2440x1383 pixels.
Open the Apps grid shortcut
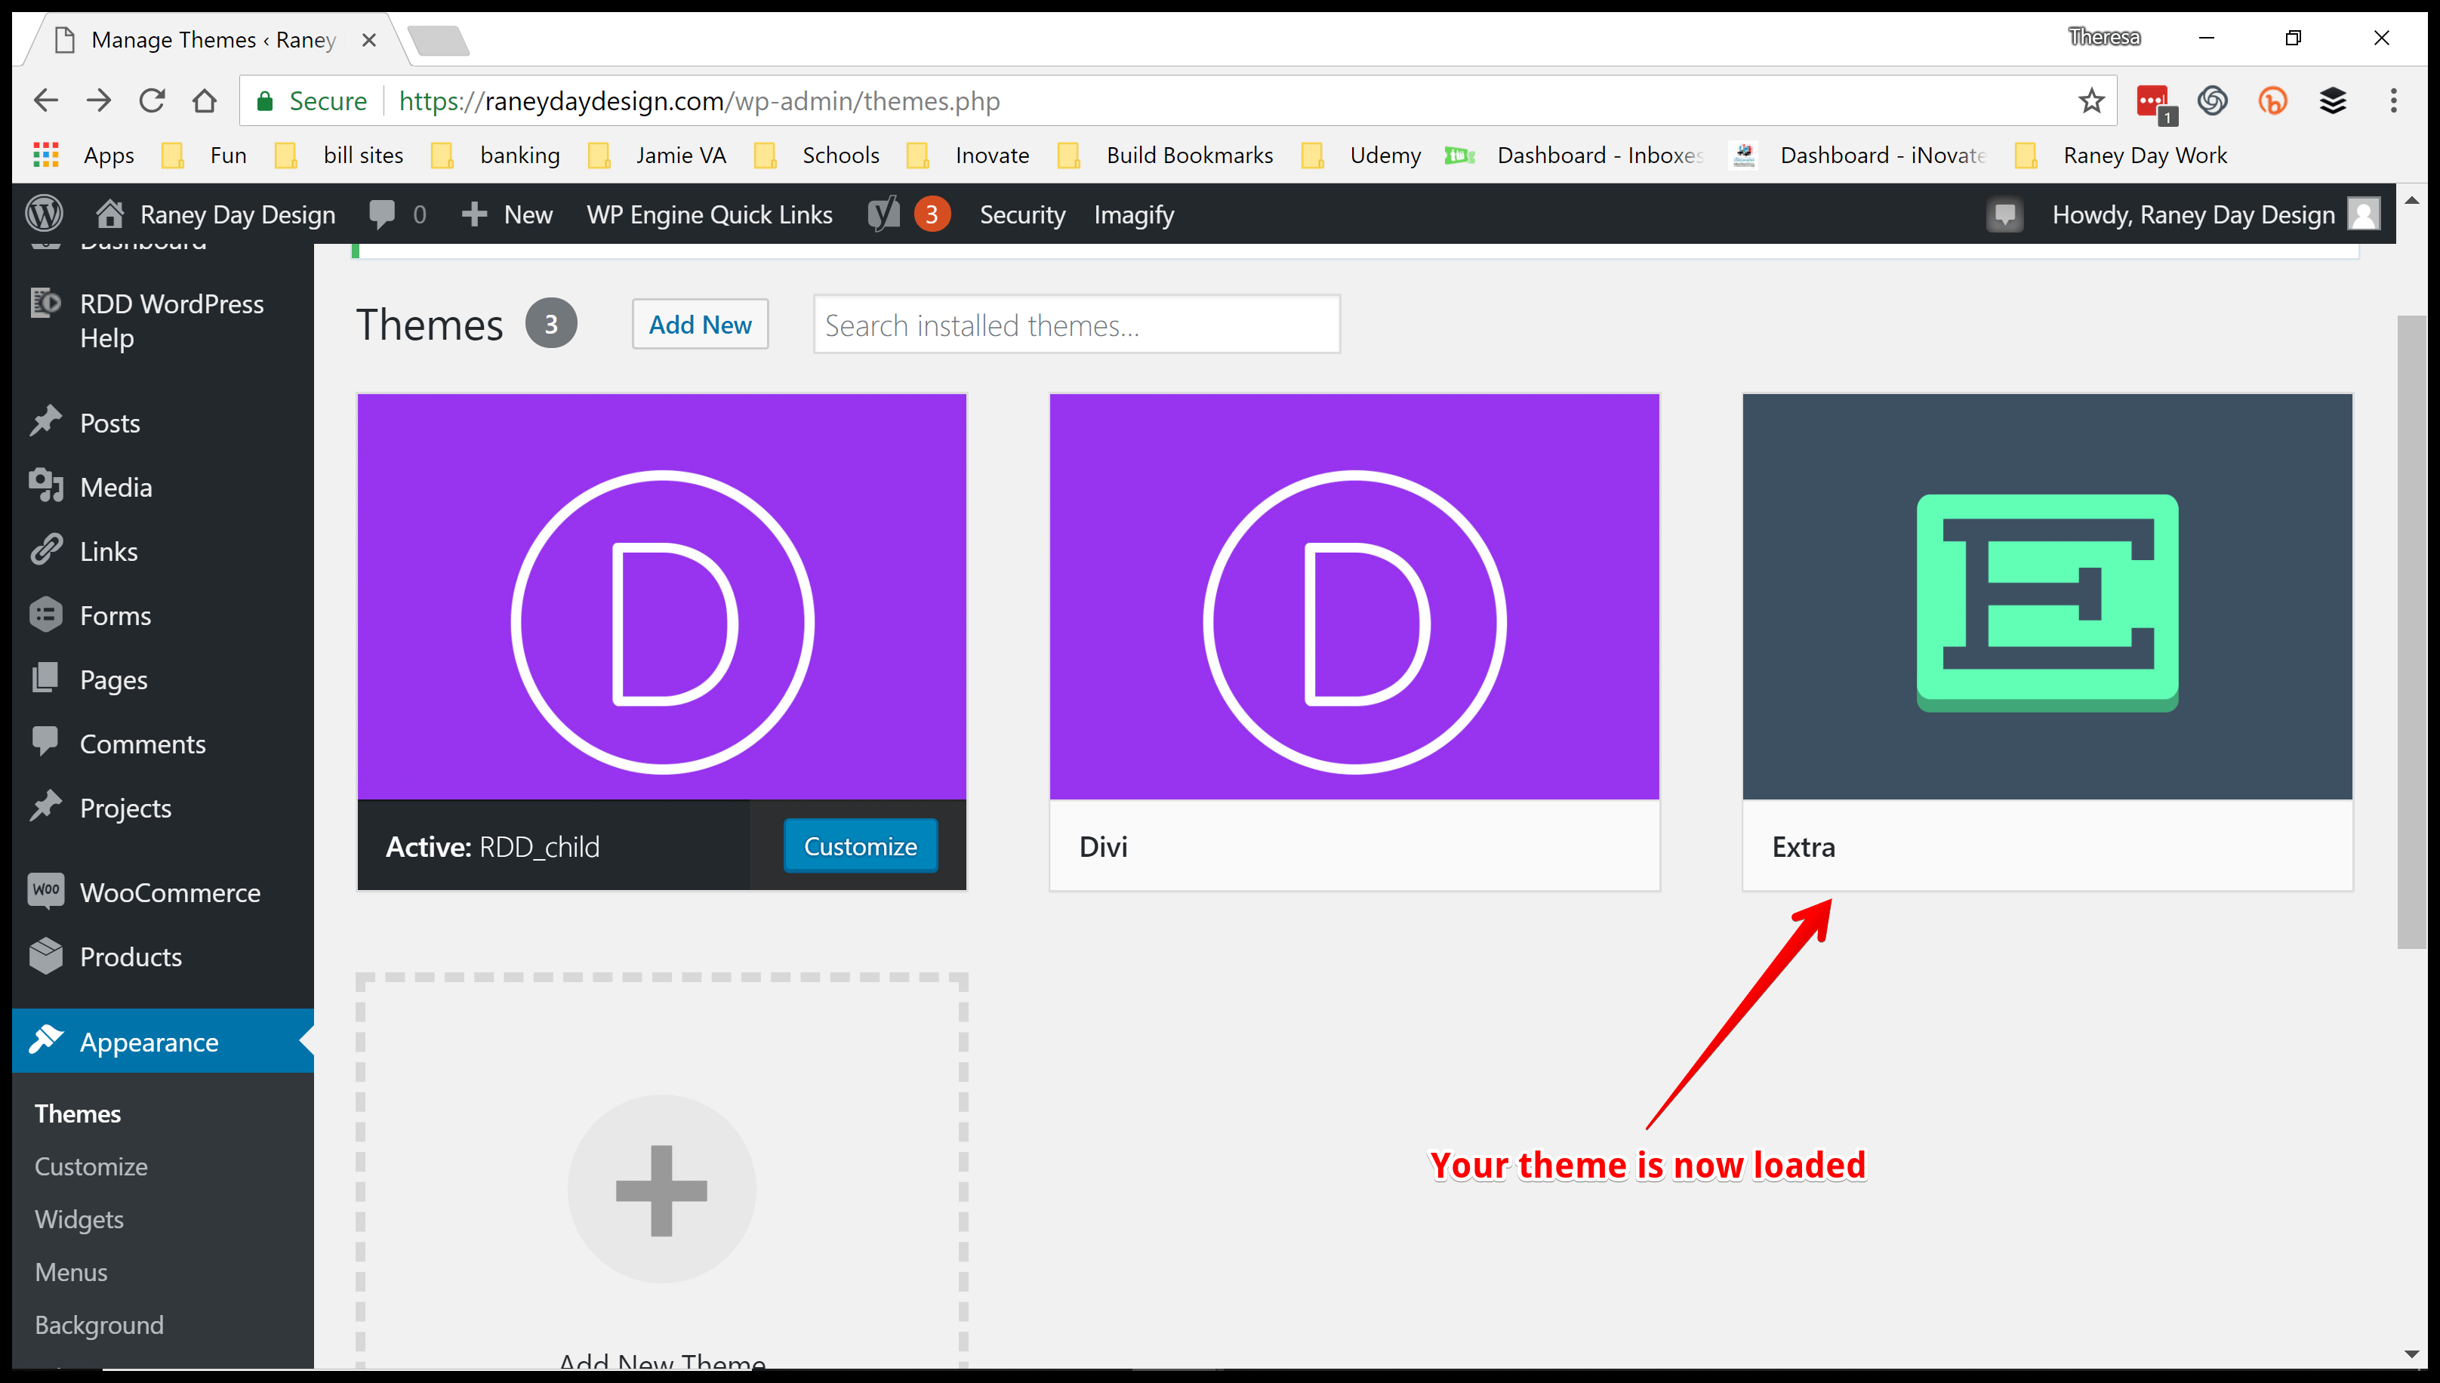coord(45,155)
